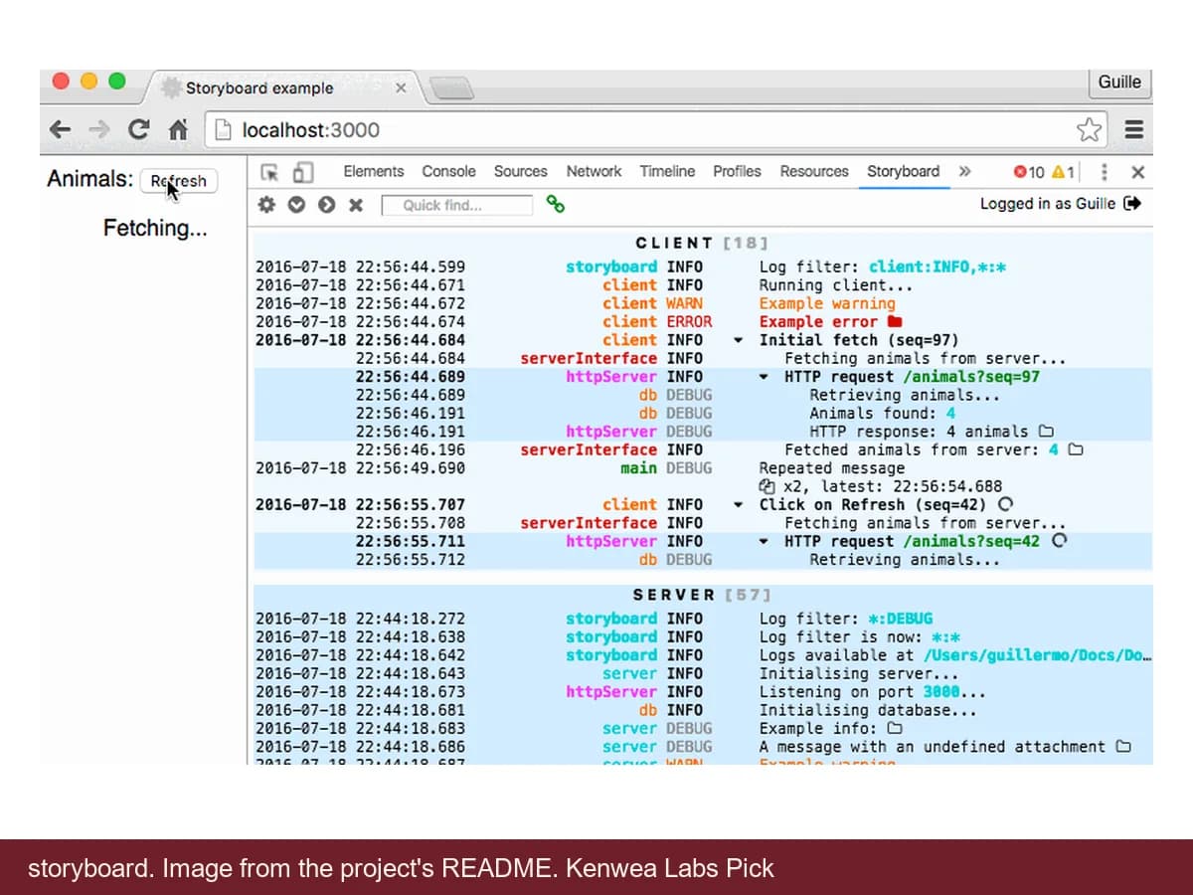Viewport: 1193px width, 895px height.
Task: Click 'Listening on port 3000...' server line
Action: click(x=873, y=692)
